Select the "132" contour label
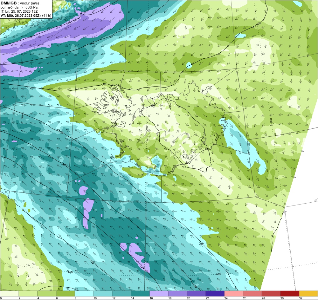The width and height of the screenshot is (318, 300). click(x=92, y=262)
